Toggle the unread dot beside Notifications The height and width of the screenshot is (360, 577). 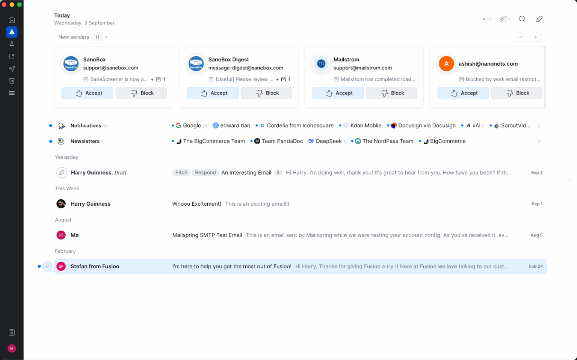51,125
